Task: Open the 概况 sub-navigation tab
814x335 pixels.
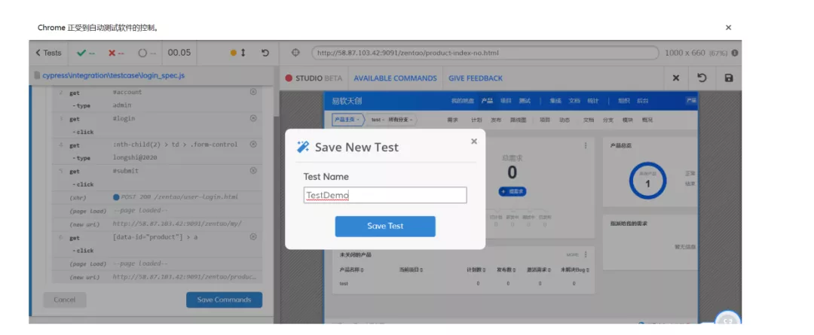Action: coord(647,120)
